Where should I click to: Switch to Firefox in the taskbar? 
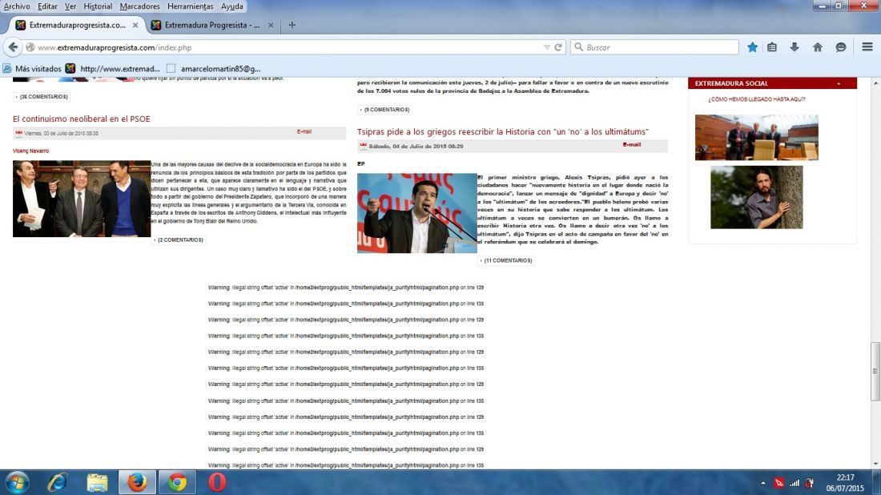(x=137, y=483)
